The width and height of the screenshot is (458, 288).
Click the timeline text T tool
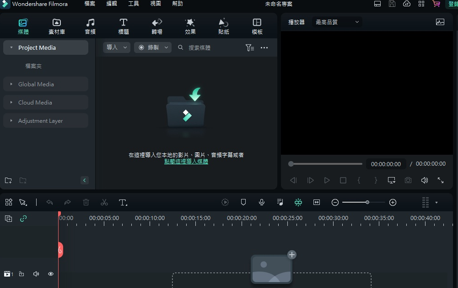[x=123, y=202]
